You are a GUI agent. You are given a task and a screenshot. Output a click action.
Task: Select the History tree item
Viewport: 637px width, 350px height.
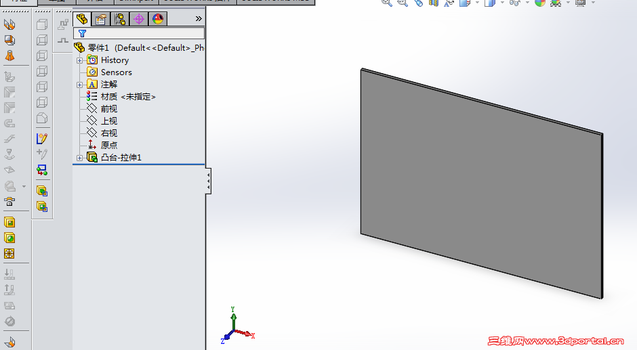click(115, 60)
